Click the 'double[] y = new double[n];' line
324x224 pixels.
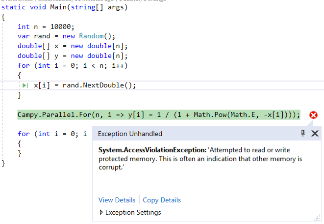pos(73,56)
